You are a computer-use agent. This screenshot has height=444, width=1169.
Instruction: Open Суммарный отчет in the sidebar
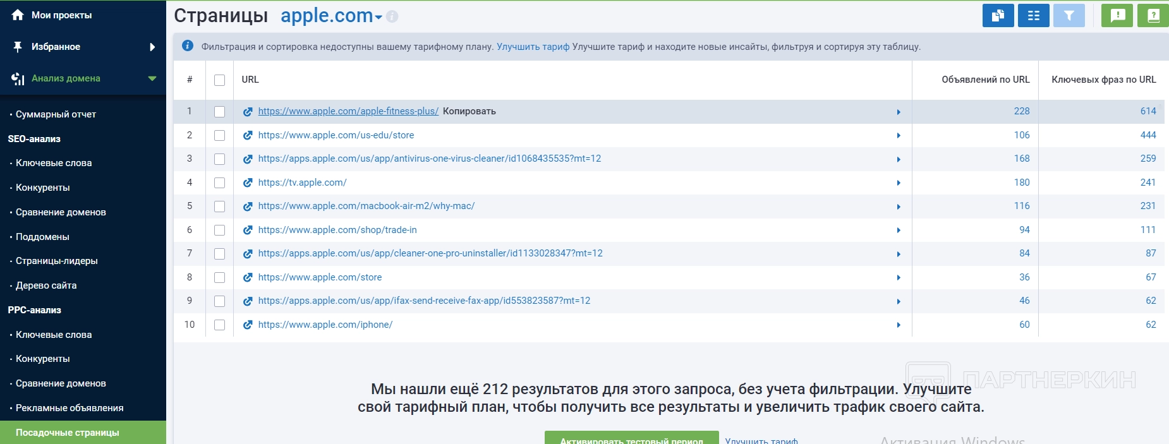click(x=56, y=114)
